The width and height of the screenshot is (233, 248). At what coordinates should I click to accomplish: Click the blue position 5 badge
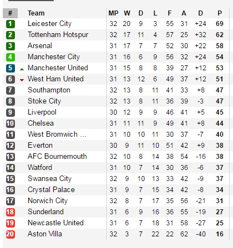pyautogui.click(x=11, y=68)
